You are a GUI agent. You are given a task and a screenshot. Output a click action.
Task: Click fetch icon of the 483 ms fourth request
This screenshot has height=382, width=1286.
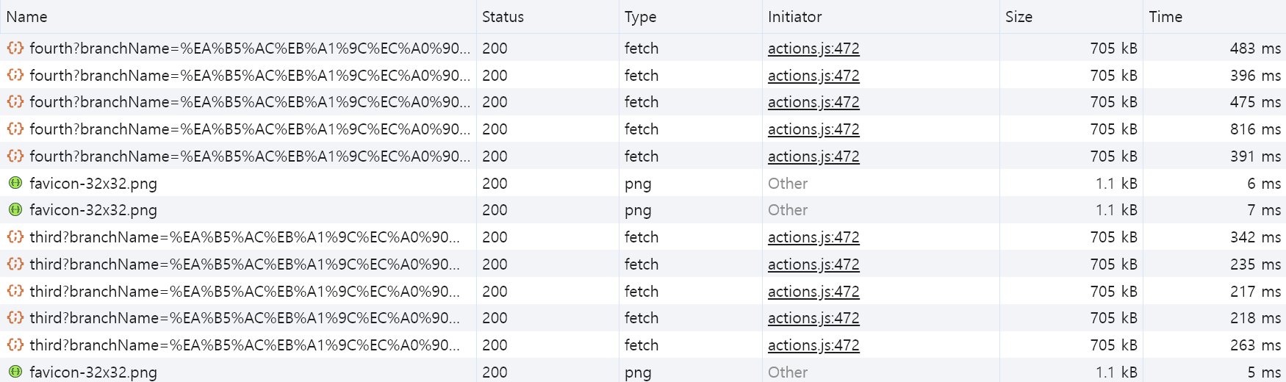point(15,48)
